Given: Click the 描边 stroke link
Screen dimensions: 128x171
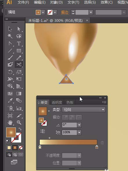Looking at the screenshot, I should point(65,12).
